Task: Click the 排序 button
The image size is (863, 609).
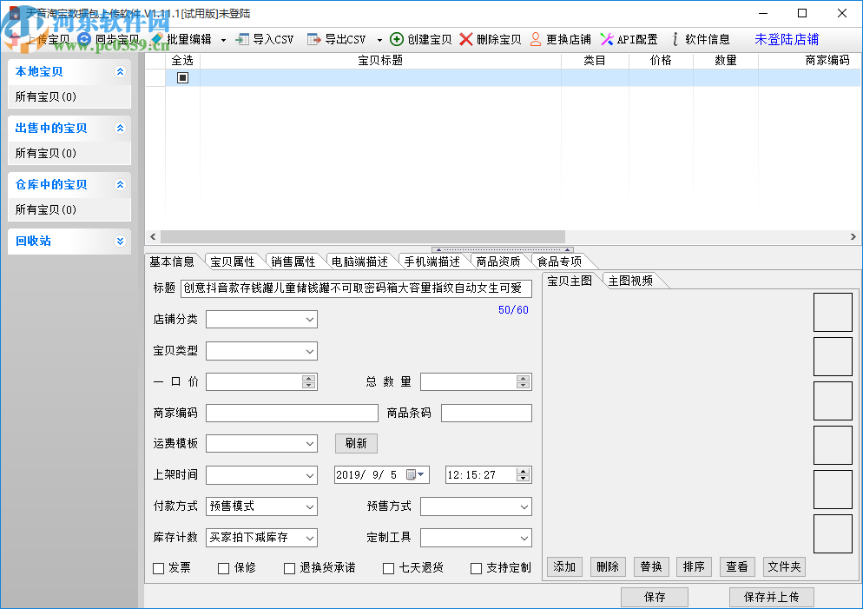Action: click(694, 566)
